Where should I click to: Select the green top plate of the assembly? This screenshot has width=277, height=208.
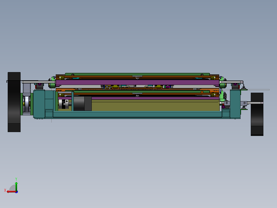click(x=137, y=74)
